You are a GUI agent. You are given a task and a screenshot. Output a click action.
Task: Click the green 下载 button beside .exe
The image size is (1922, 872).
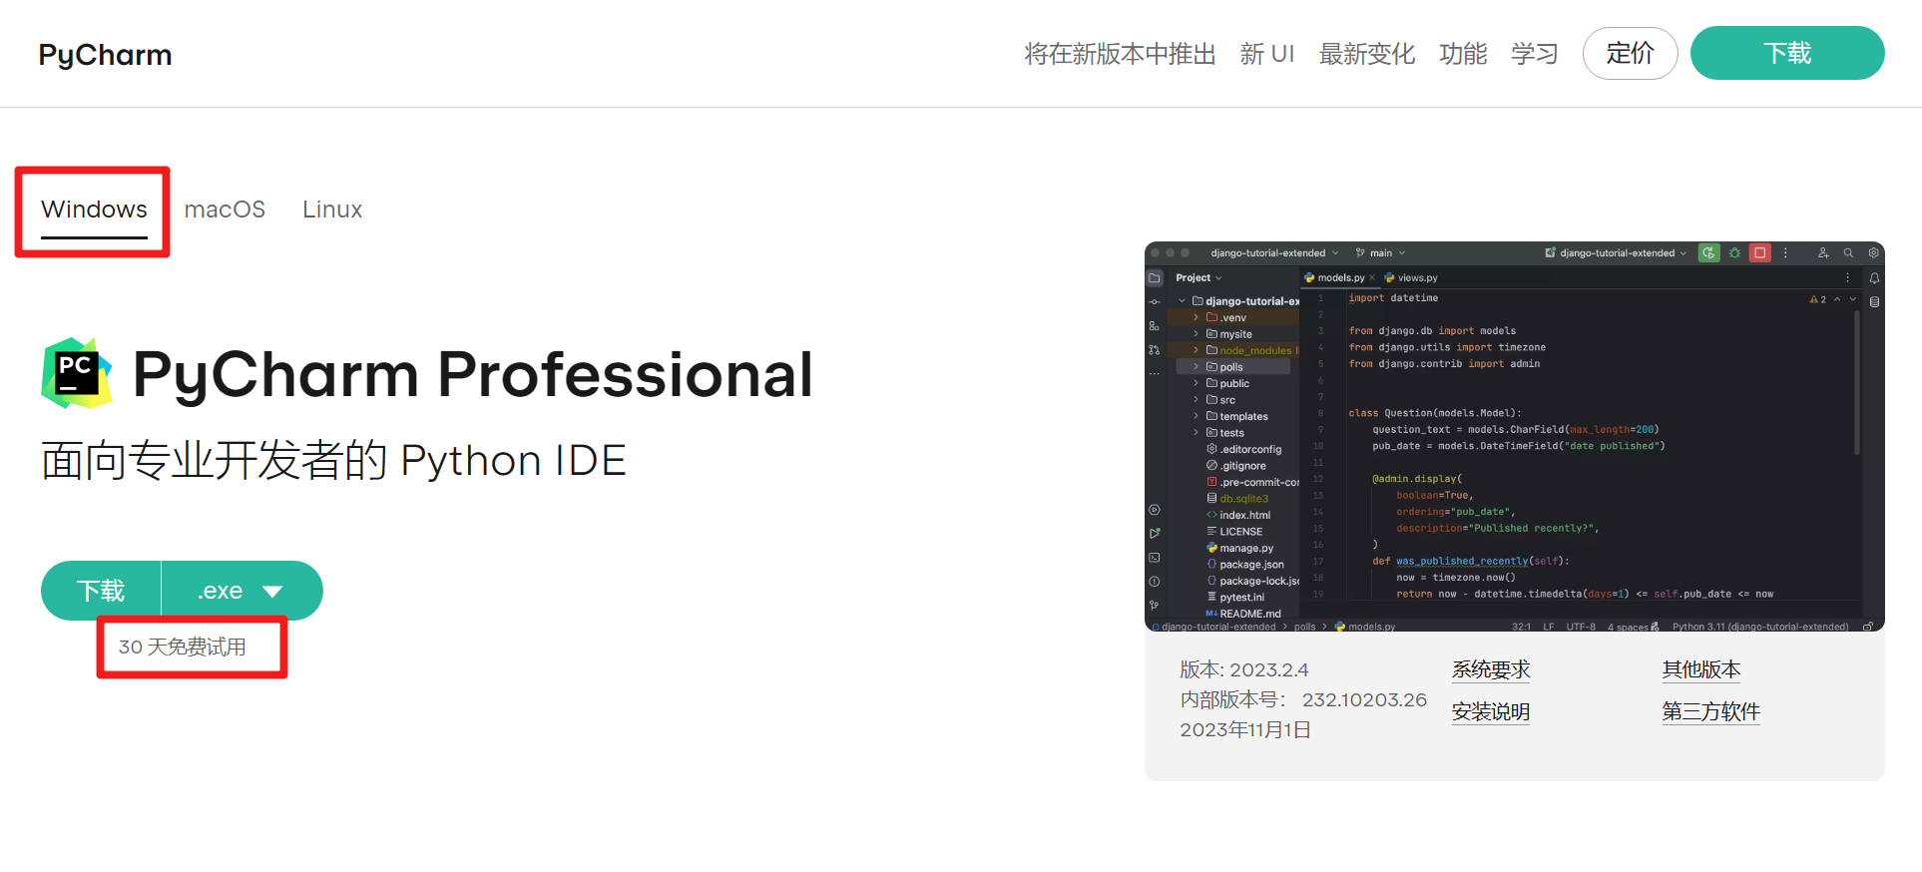[101, 591]
